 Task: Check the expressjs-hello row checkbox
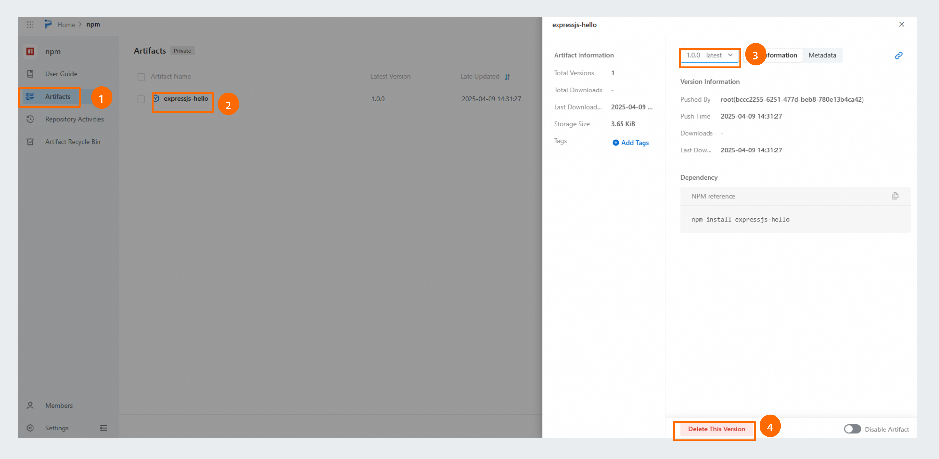(x=141, y=99)
